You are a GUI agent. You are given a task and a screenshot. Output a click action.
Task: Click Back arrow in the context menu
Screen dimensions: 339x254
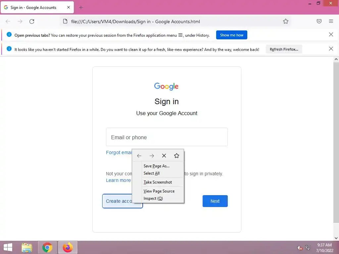(139, 156)
